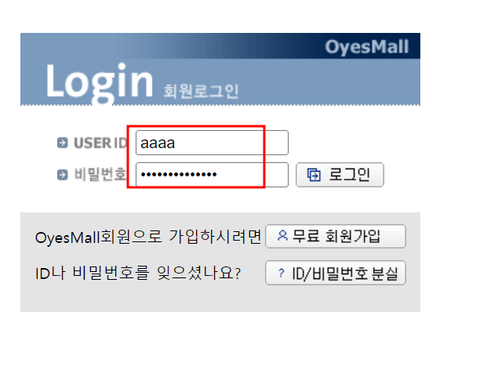
Task: Click the empty right end of USER ID field
Action: [x=276, y=143]
